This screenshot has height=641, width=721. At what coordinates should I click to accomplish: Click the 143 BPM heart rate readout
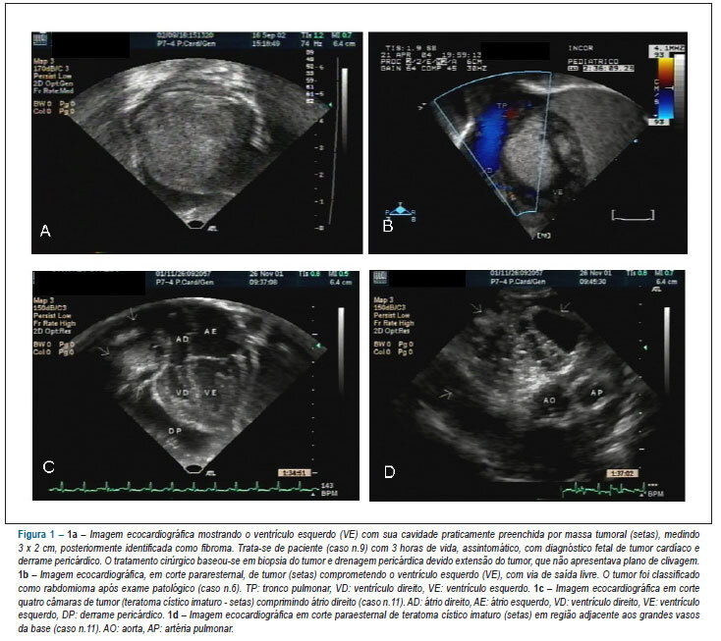click(x=329, y=490)
